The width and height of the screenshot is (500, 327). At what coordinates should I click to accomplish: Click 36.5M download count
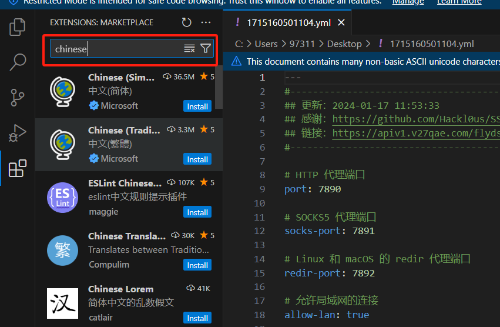pos(179,76)
